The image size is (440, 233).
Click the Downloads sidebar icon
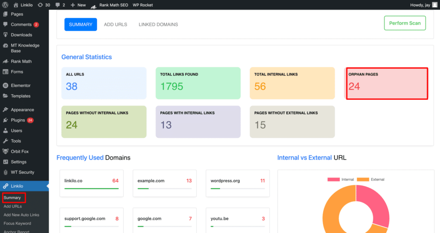click(5, 35)
